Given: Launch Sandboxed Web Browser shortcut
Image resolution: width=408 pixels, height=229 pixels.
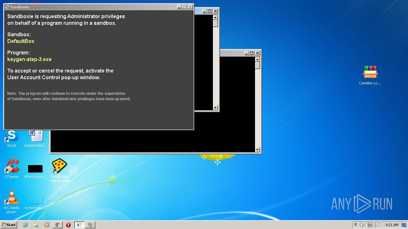Looking at the screenshot, I should click(x=59, y=170).
